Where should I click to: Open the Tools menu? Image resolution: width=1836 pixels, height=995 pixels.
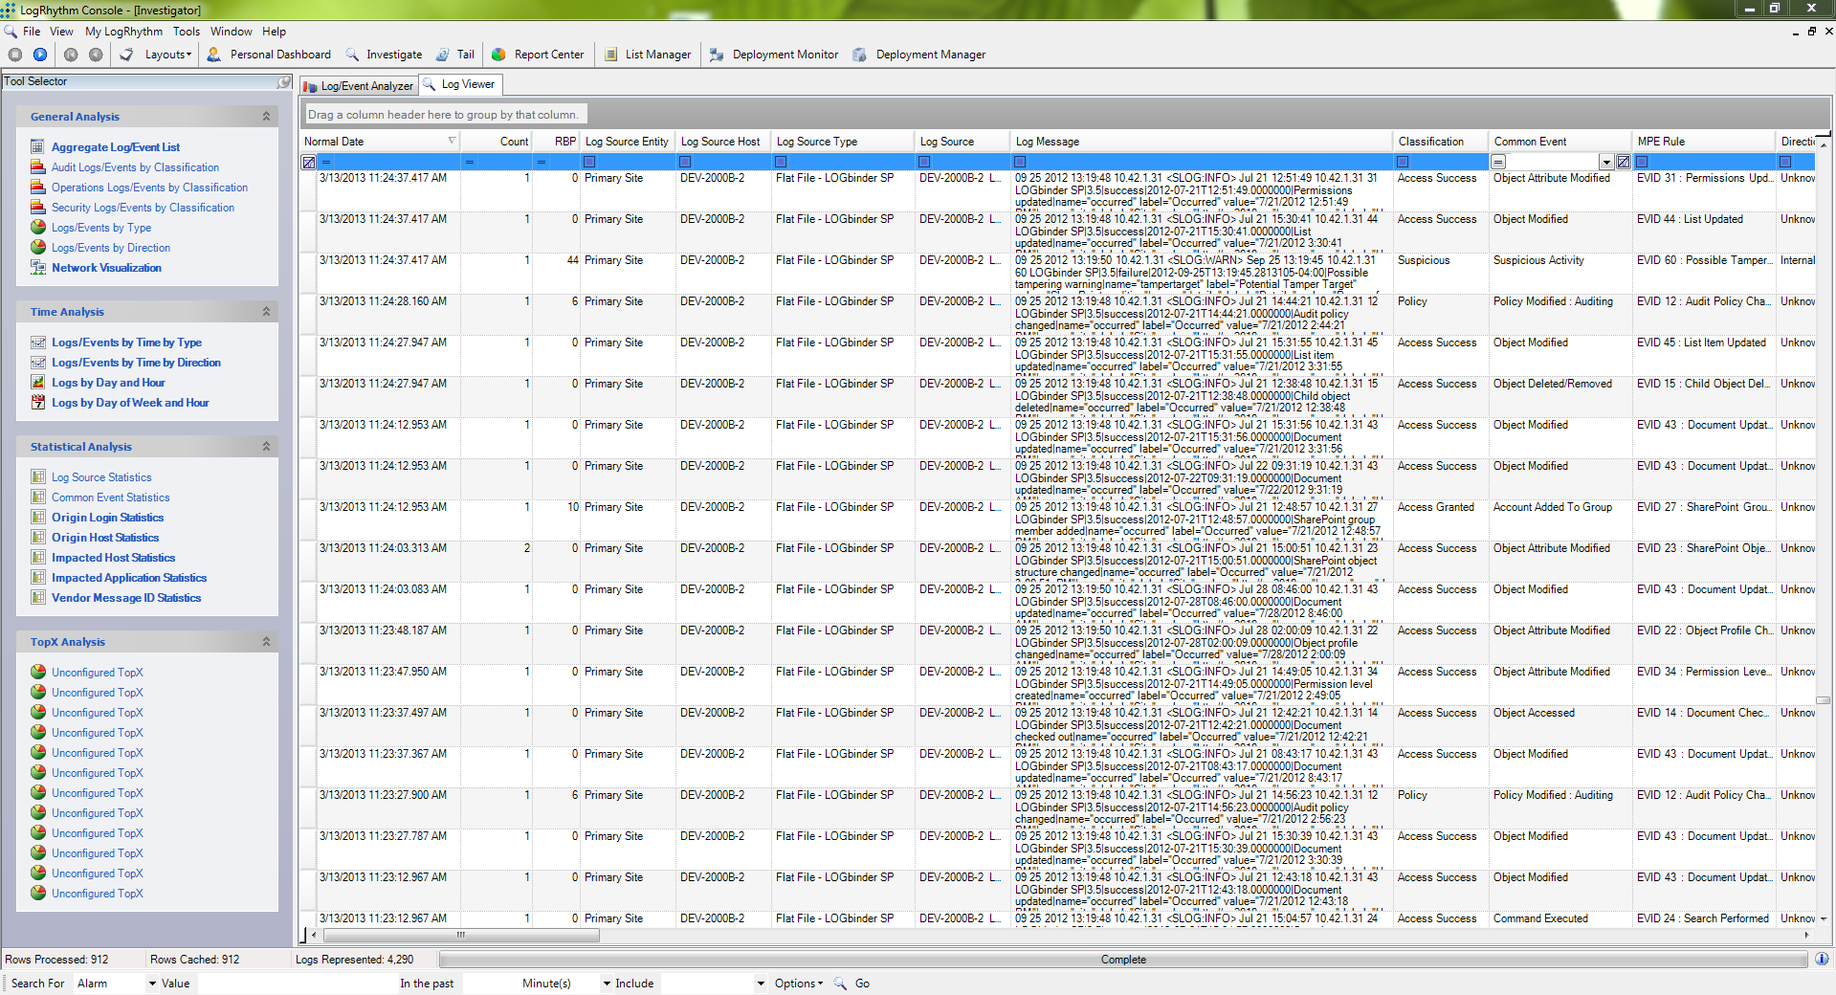coord(187,32)
